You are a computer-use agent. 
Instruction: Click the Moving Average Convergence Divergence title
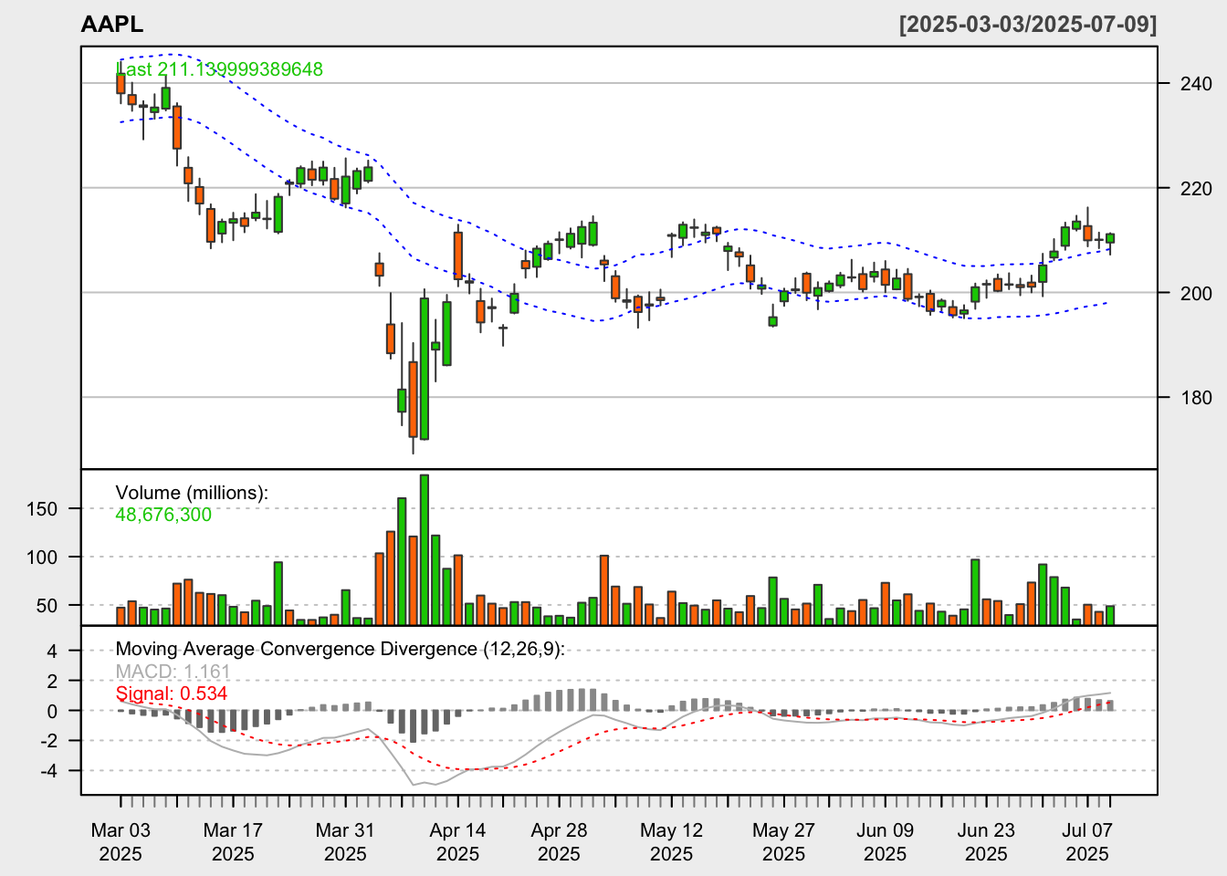point(341,649)
